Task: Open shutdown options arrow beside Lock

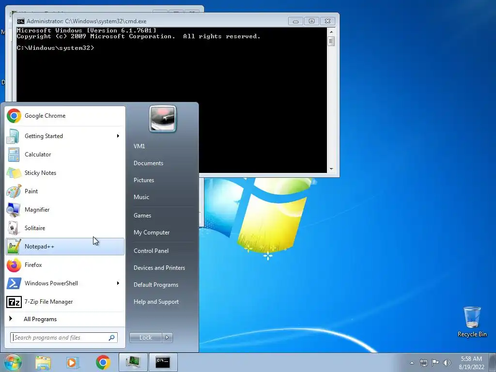Action: click(167, 338)
